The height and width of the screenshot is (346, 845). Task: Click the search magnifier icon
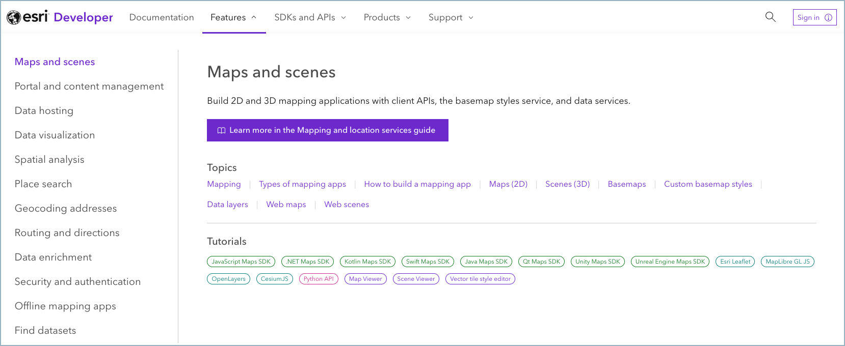(770, 17)
